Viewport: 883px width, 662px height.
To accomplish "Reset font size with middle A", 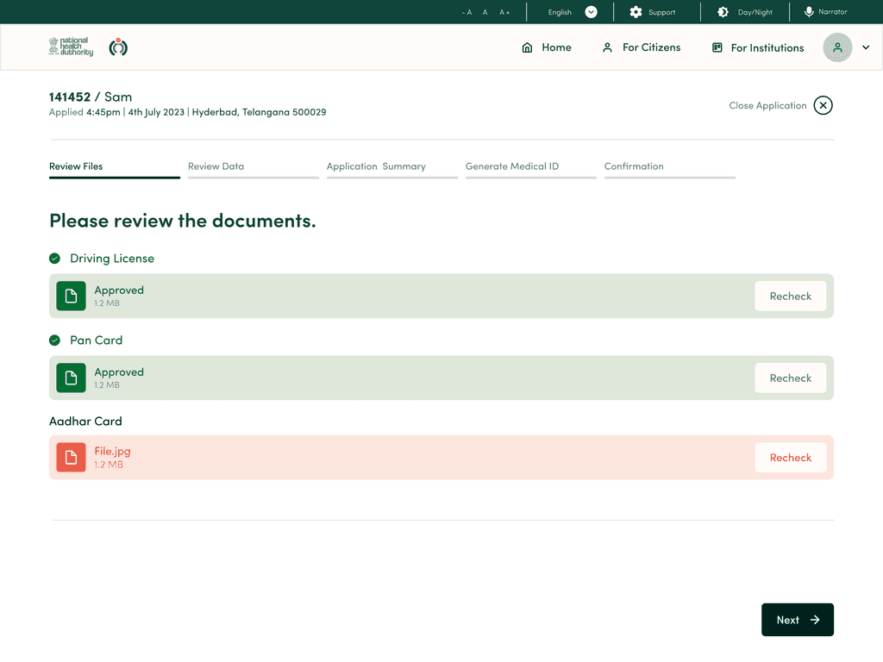I will click(x=485, y=12).
